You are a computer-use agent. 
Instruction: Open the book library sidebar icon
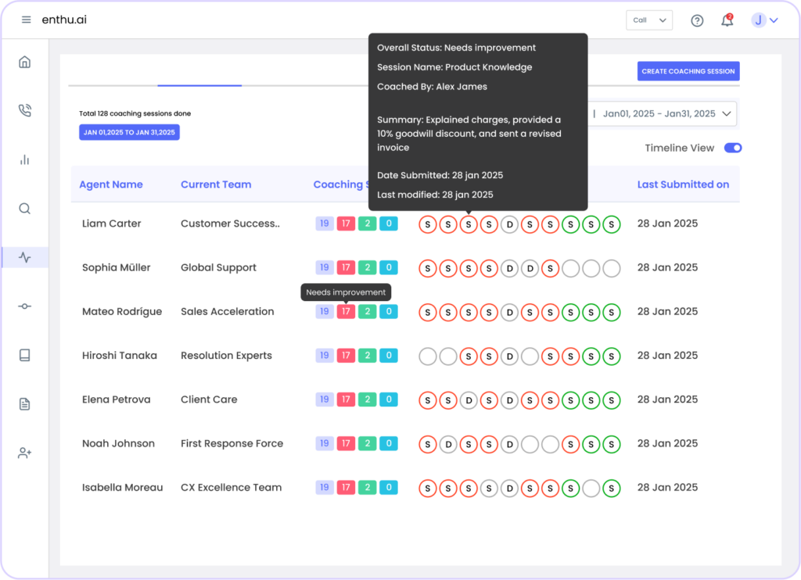(x=25, y=355)
